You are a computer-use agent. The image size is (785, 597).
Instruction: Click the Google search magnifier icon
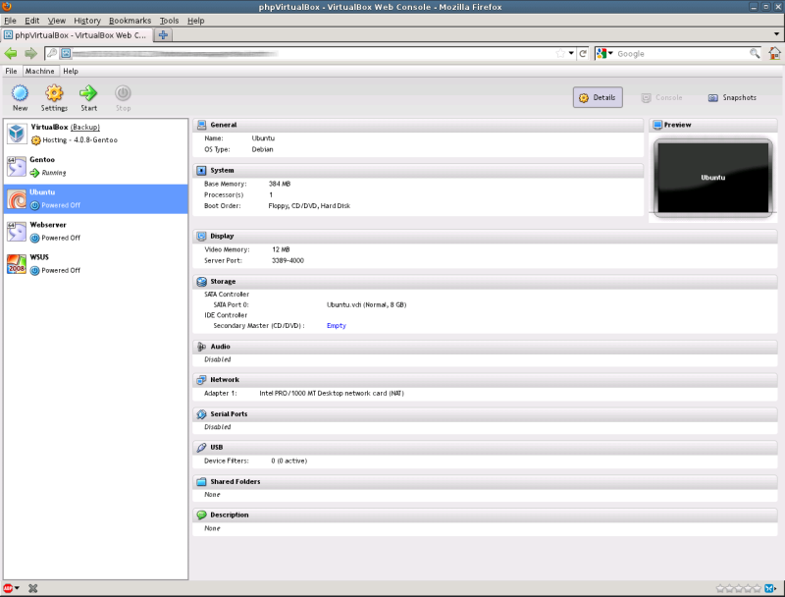tap(755, 53)
